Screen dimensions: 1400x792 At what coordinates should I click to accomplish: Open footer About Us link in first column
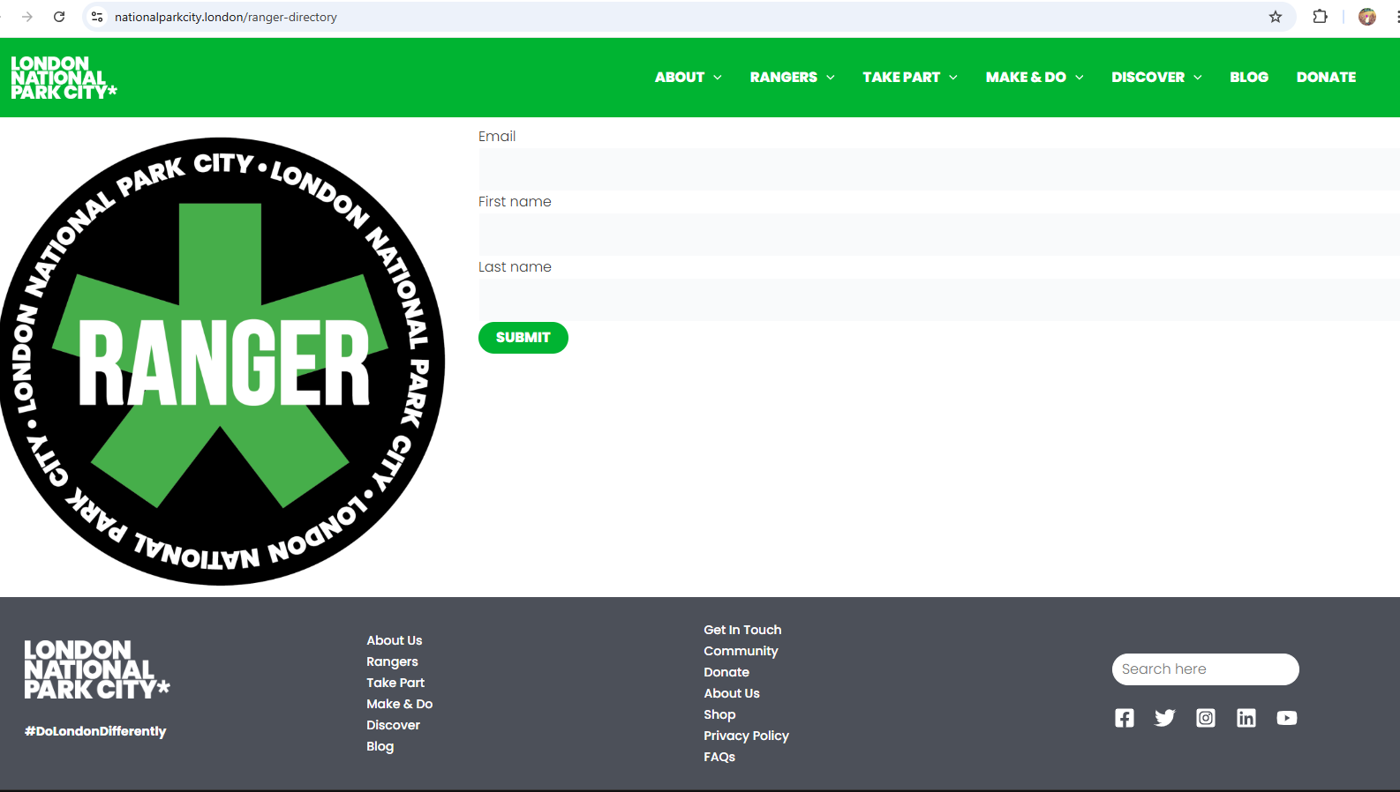click(x=395, y=640)
